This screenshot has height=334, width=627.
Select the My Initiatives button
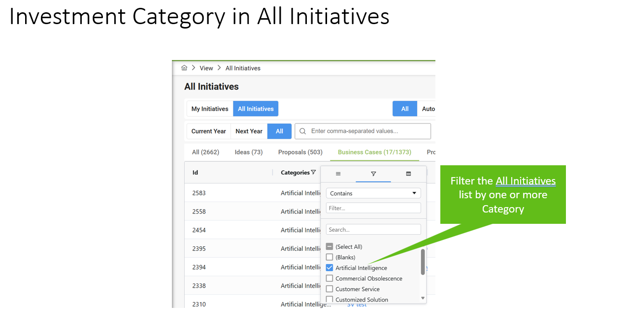tap(210, 109)
